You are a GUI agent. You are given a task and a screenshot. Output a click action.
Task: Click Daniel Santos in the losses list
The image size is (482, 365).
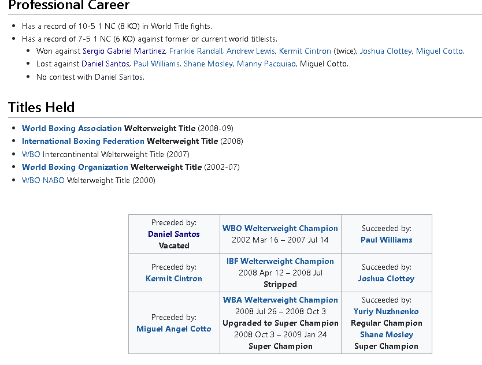tap(106, 64)
